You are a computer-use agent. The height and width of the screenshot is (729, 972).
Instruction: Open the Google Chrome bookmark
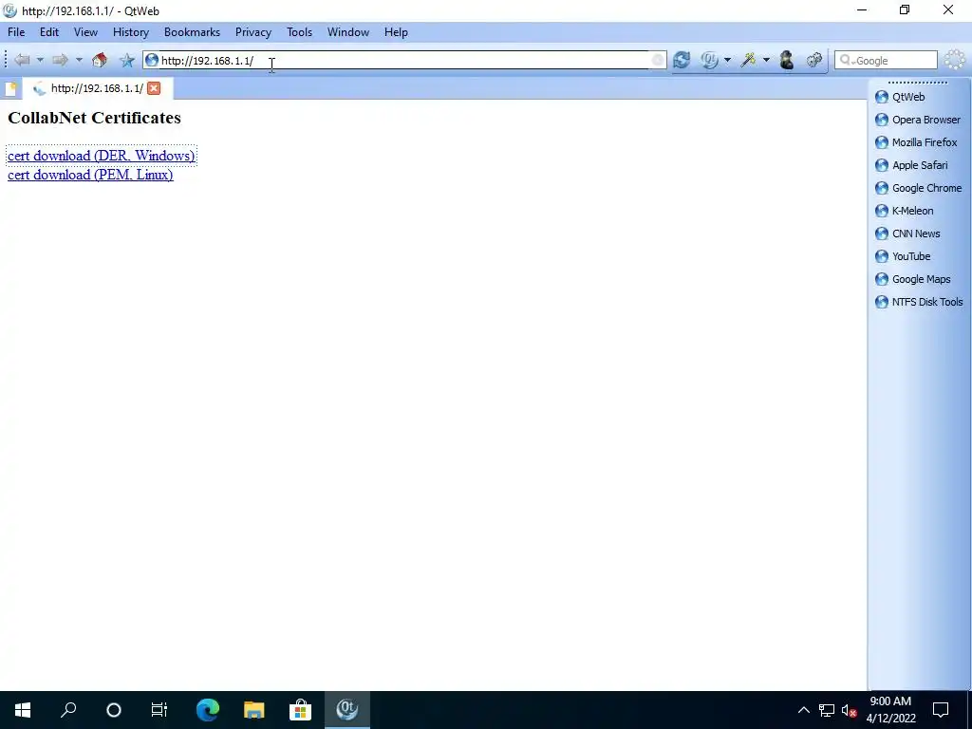click(919, 188)
